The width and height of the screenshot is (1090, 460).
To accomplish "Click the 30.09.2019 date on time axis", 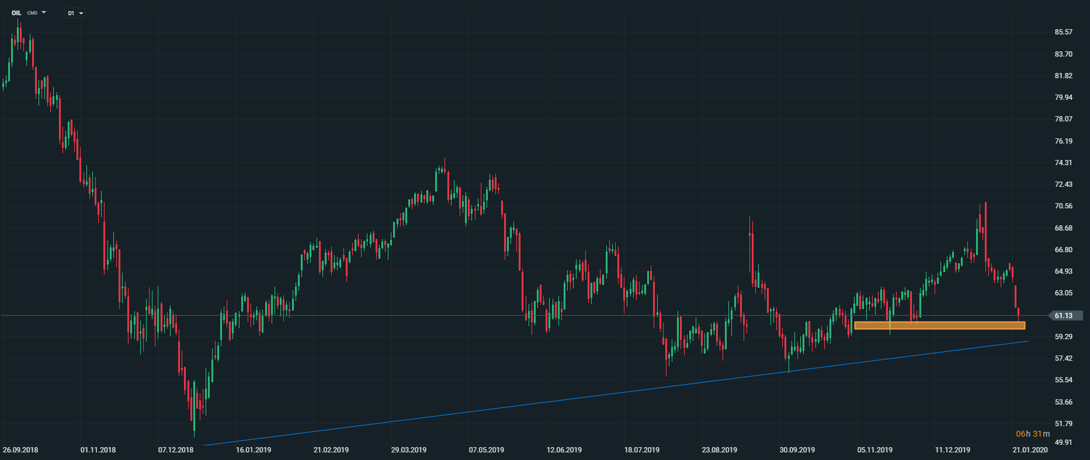I will (797, 450).
